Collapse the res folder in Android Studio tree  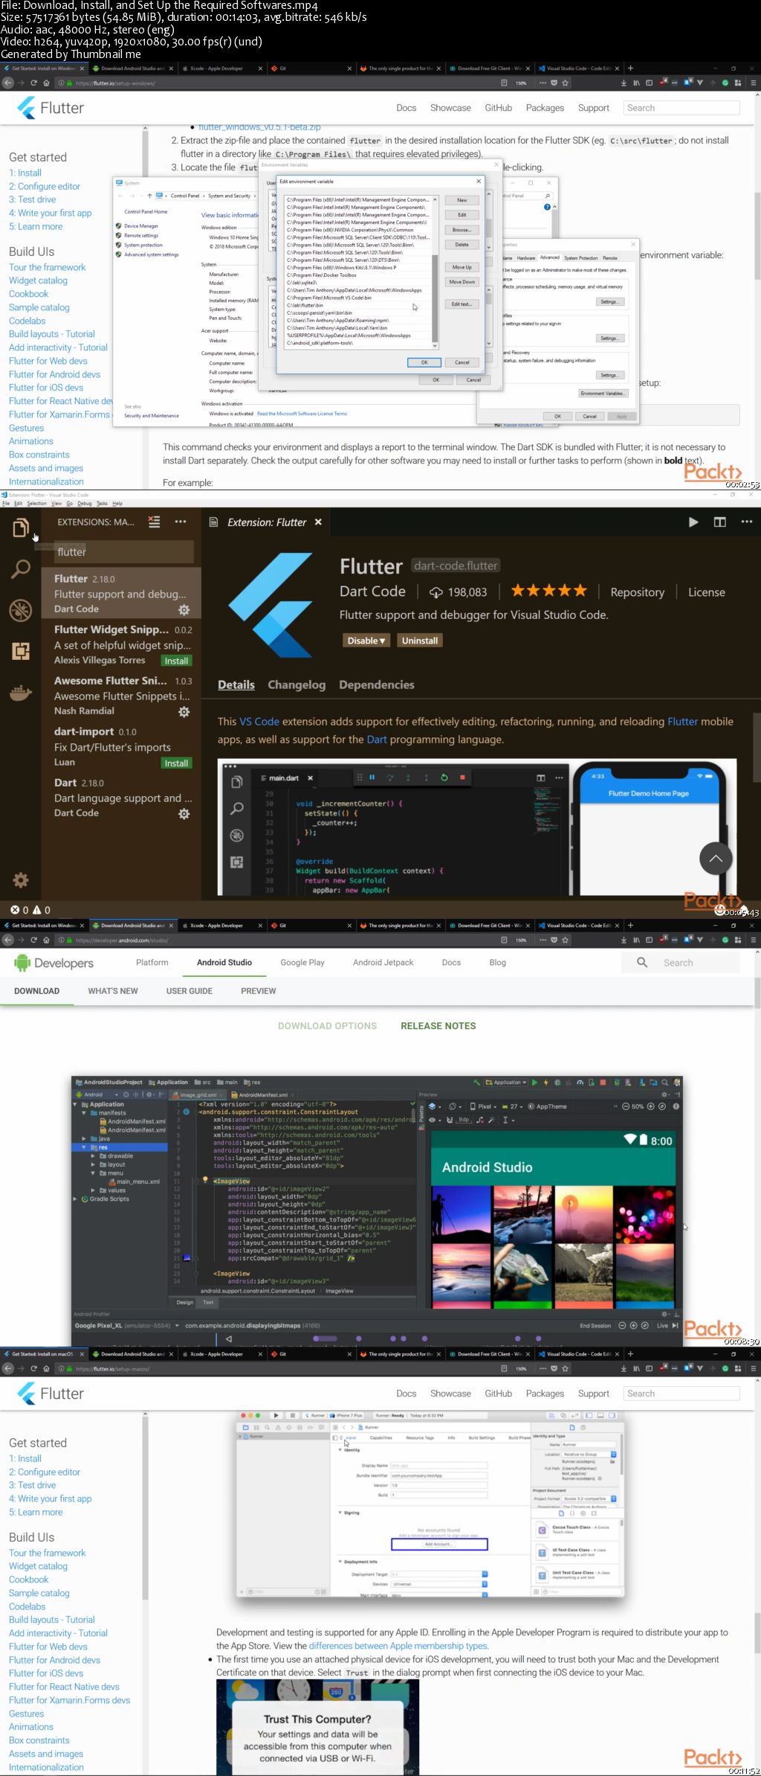pyautogui.click(x=84, y=1147)
